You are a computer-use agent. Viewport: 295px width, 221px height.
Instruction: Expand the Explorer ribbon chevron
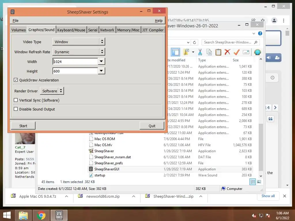pyautogui.click(x=254, y=33)
